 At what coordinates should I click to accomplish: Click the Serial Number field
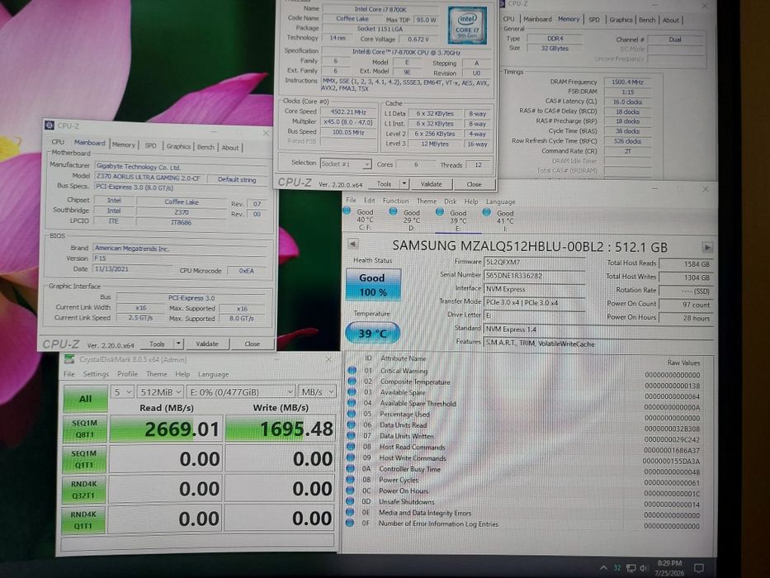pyautogui.click(x=535, y=275)
